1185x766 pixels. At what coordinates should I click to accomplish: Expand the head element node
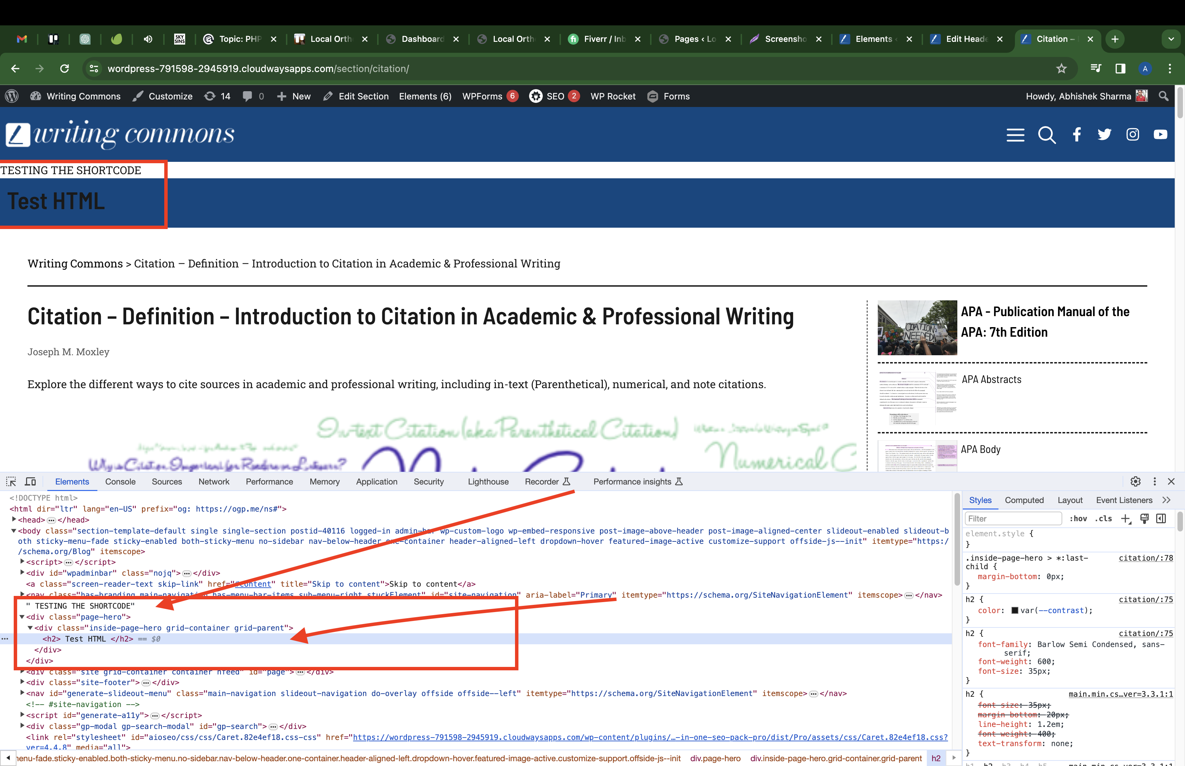14,519
